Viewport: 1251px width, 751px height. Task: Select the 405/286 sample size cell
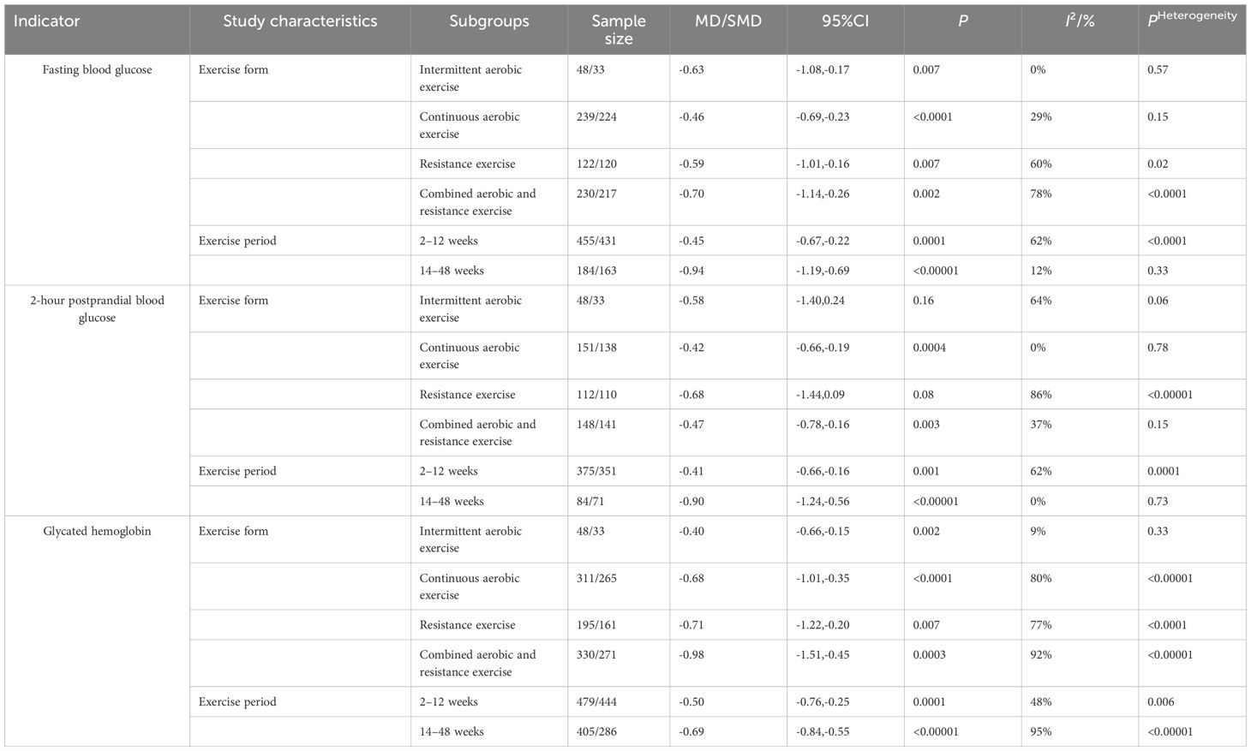click(x=597, y=731)
